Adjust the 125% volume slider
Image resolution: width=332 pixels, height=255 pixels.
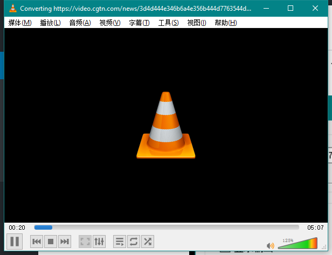[298, 243]
